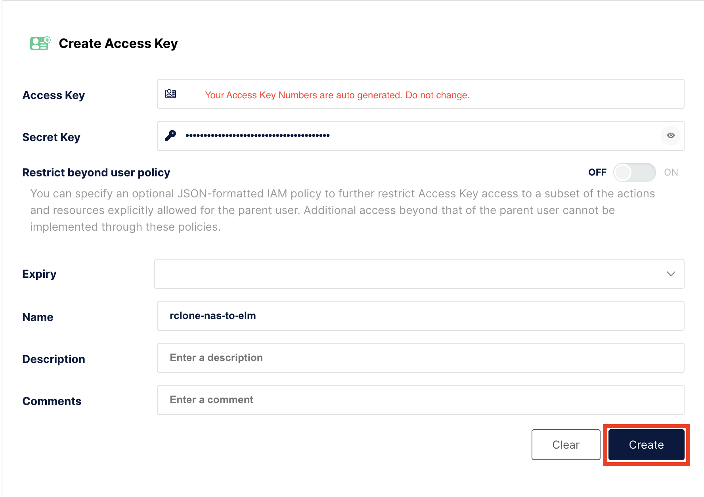
Task: Click the Restrict beyond user policy heading
Action: [96, 172]
